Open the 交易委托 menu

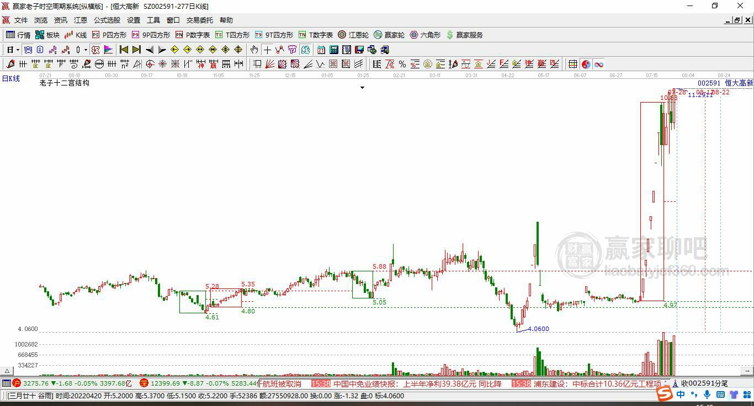(200, 20)
